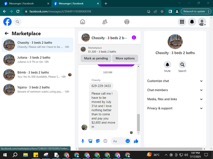Open a new browser tab

coord(106,3)
